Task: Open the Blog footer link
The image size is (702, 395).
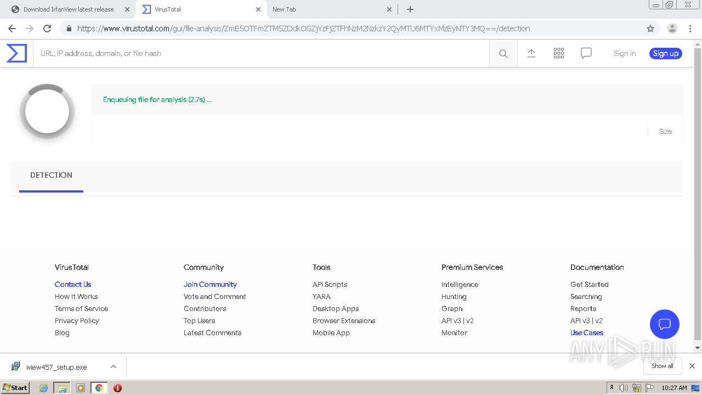Action: 62,332
